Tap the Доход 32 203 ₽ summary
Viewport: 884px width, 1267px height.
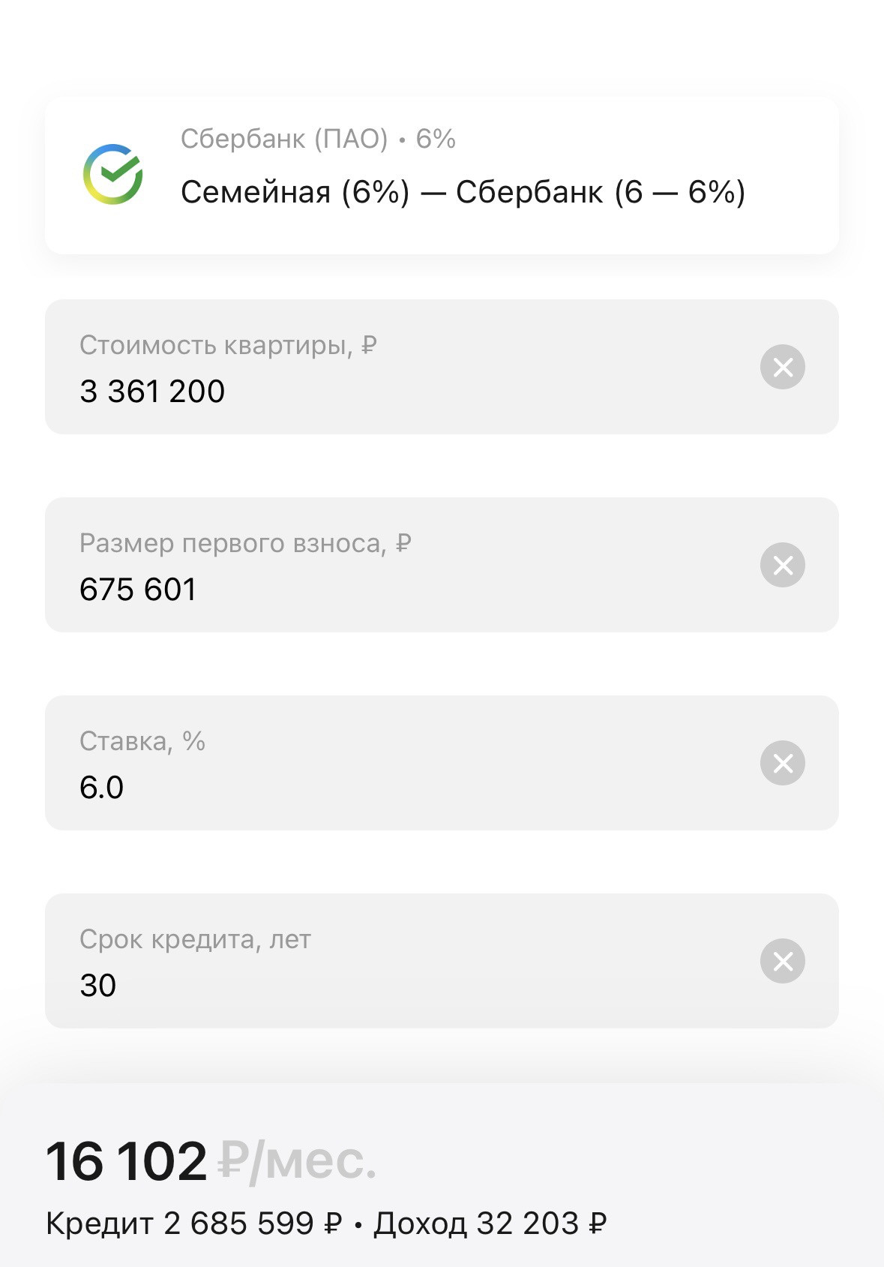[x=490, y=1223]
